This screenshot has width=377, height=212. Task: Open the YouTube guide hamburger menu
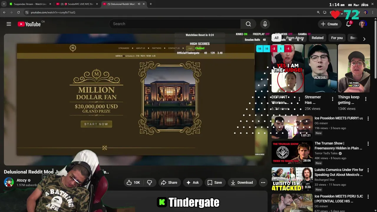[x=9, y=24]
